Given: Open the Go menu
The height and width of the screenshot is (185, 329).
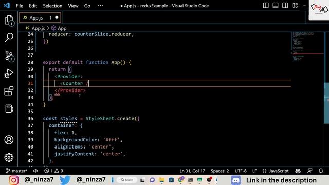Looking at the screenshot, I should [87, 6].
